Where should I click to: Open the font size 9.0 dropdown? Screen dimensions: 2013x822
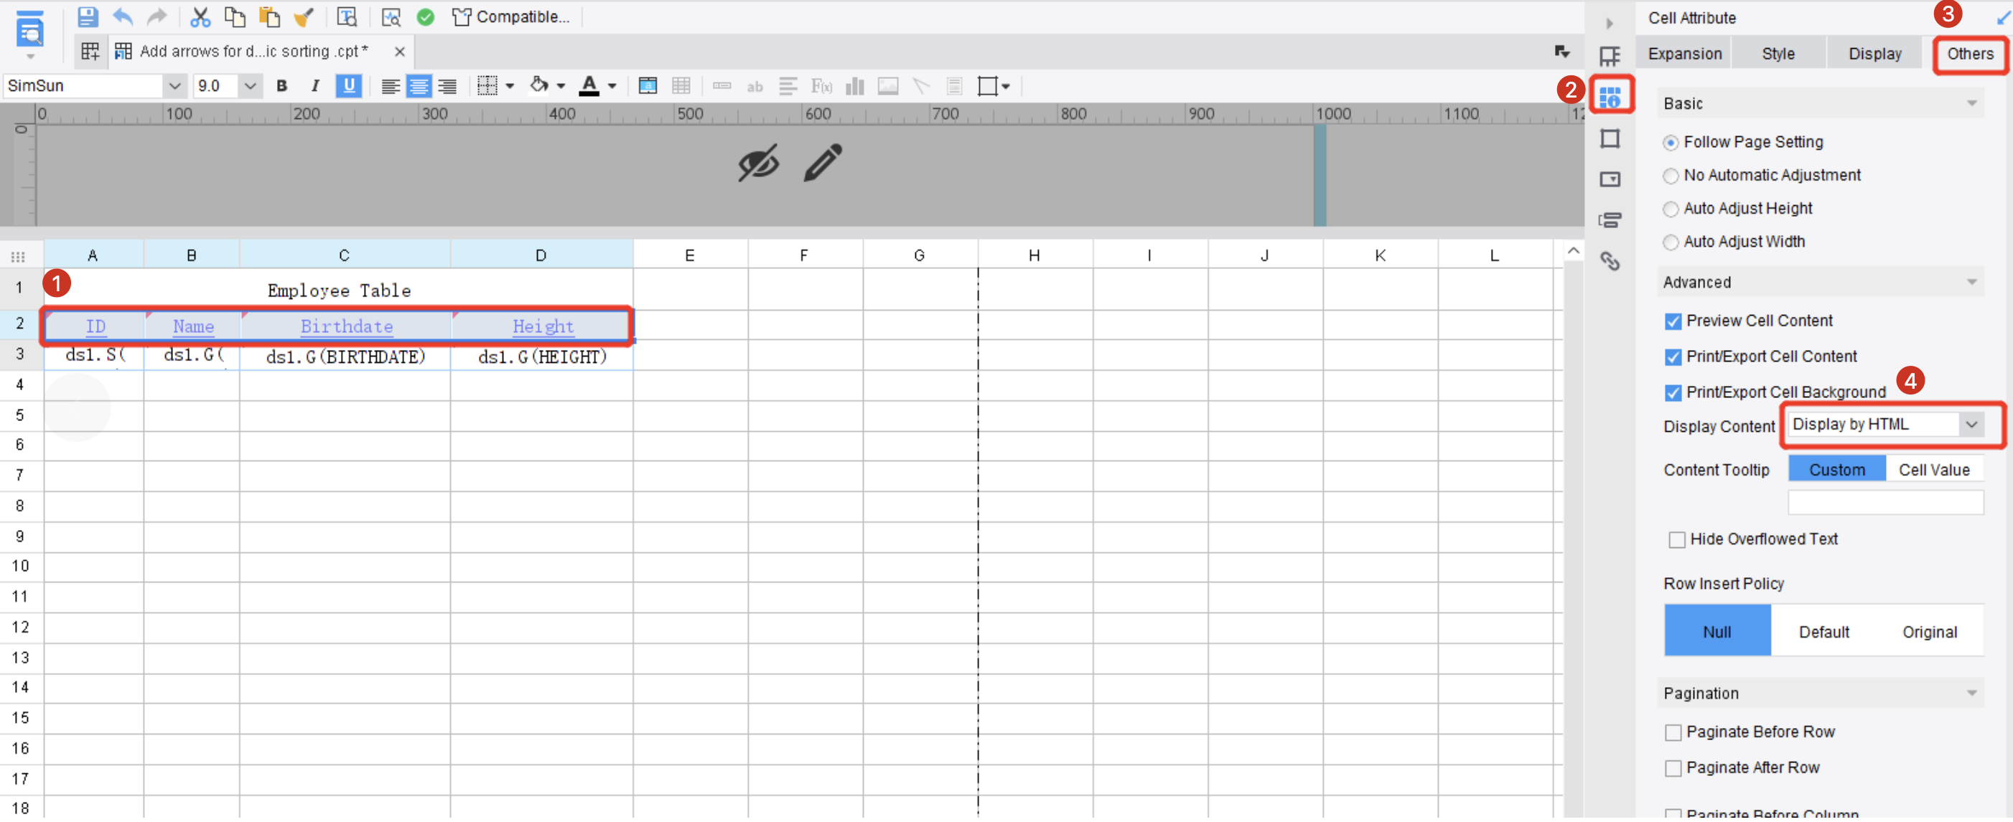[249, 86]
